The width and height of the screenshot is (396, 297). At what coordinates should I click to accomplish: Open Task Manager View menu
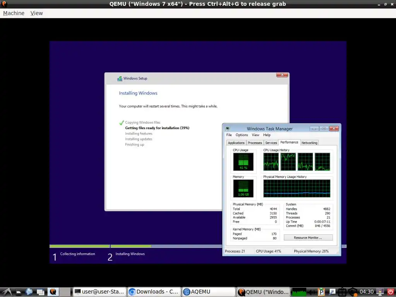click(256, 135)
